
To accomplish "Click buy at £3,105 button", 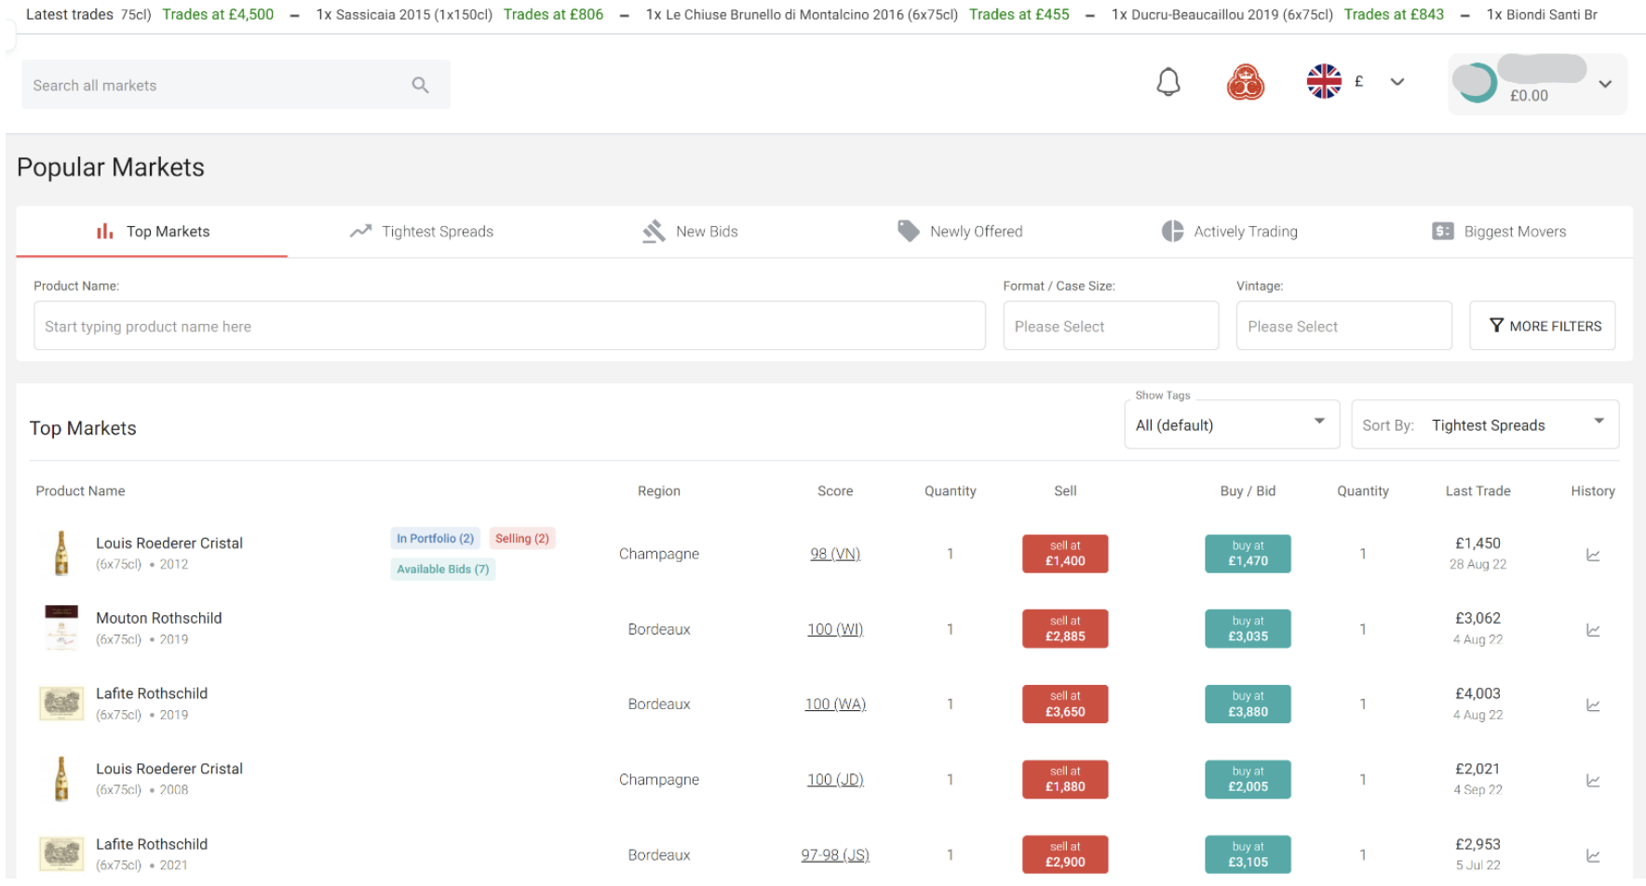I will (x=1248, y=854).
